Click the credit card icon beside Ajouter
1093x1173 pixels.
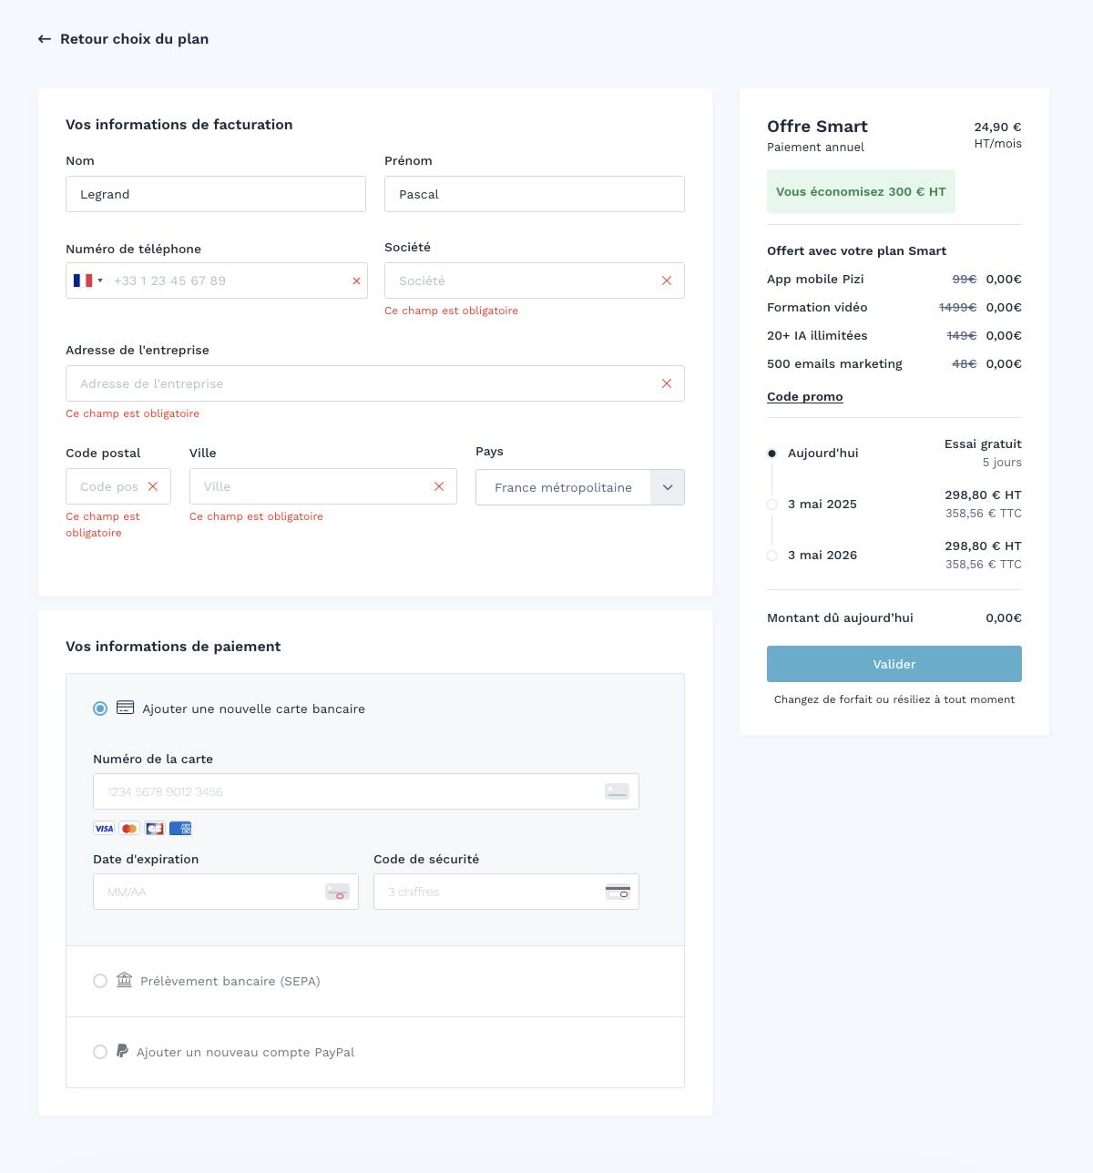[126, 708]
